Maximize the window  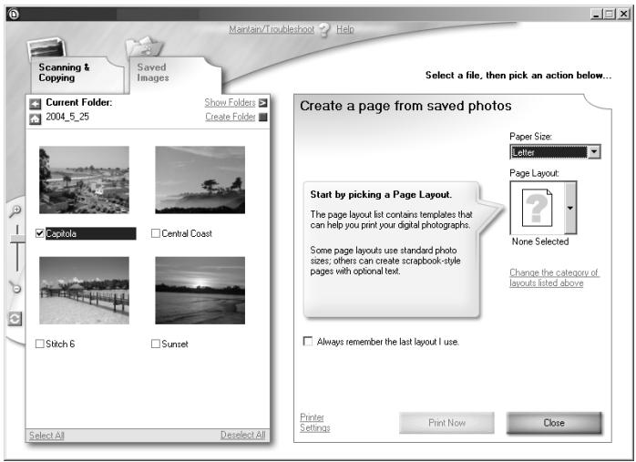pyautogui.click(x=610, y=15)
